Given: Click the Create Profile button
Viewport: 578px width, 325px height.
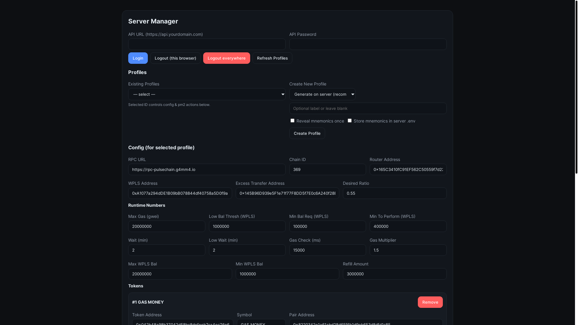Looking at the screenshot, I should [307, 133].
